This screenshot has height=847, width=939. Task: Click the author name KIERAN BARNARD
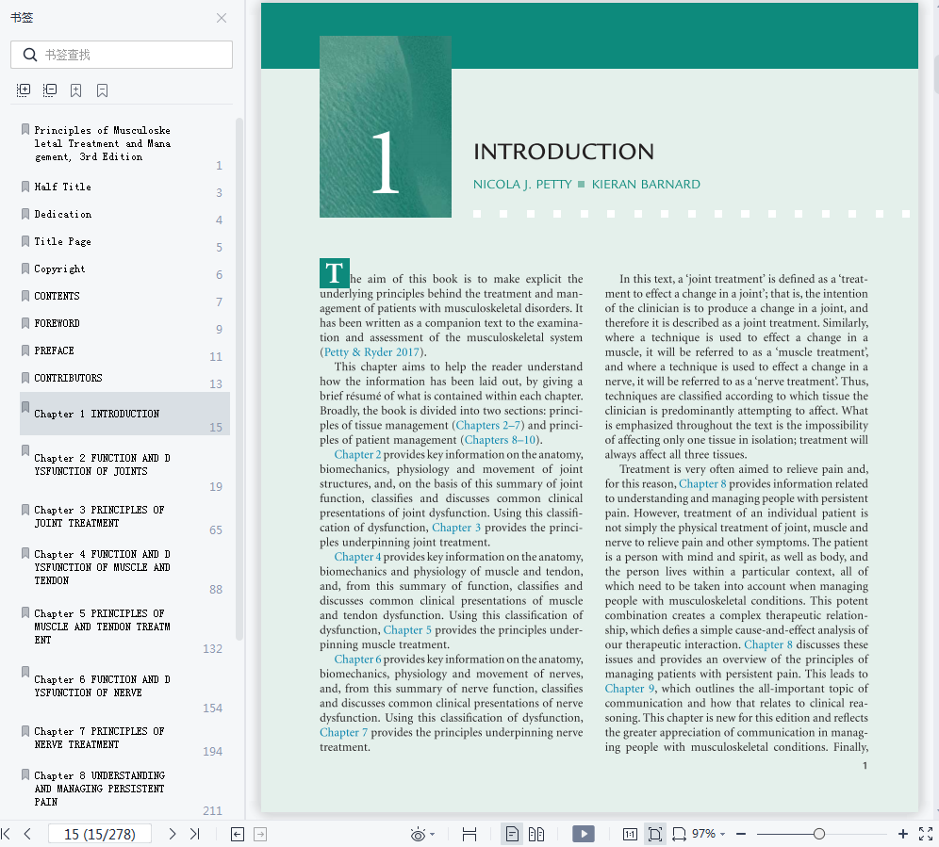coord(646,185)
